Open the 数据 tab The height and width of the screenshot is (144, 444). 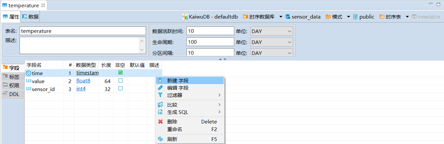pos(31,17)
